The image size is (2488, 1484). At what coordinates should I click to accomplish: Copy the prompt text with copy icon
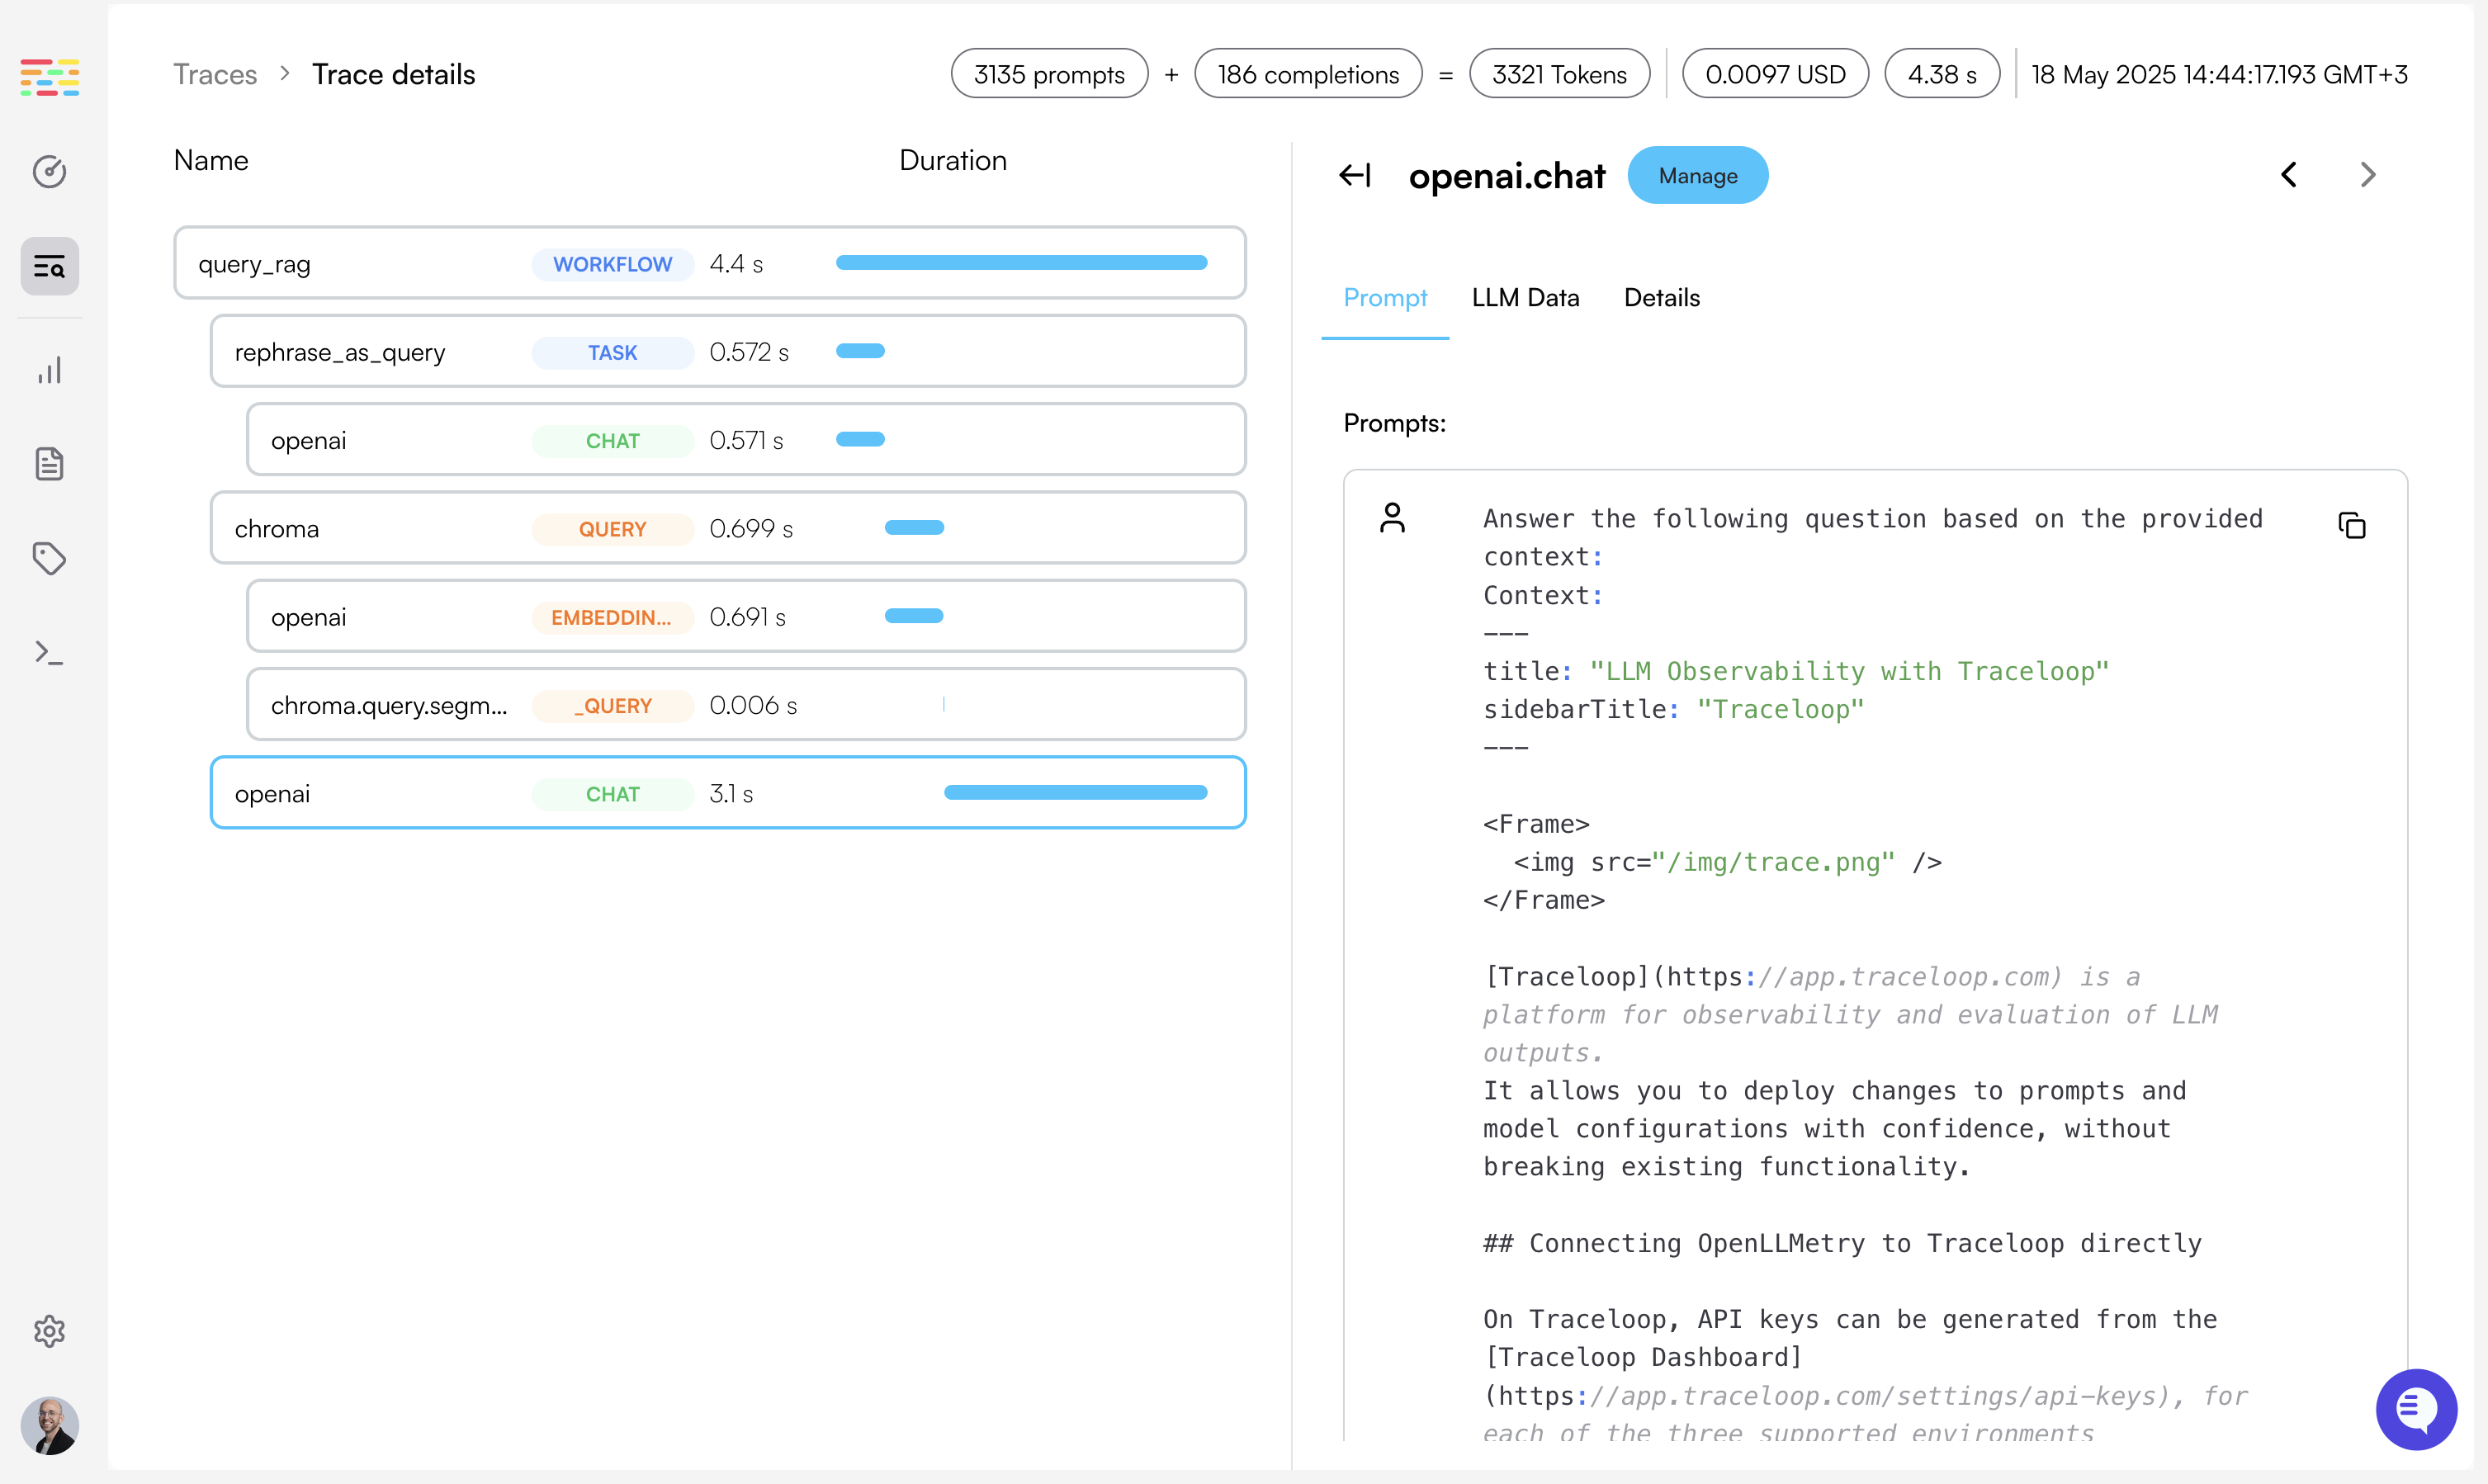tap(2351, 525)
